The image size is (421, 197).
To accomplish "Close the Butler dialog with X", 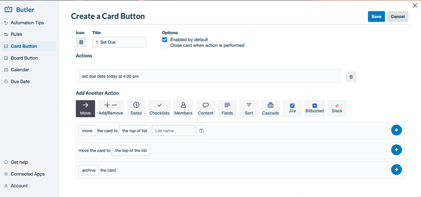I will click(x=415, y=5).
